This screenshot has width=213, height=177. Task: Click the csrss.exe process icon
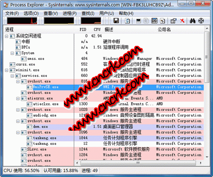pos(12,65)
